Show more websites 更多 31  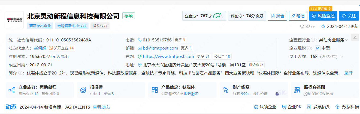[203, 56]
